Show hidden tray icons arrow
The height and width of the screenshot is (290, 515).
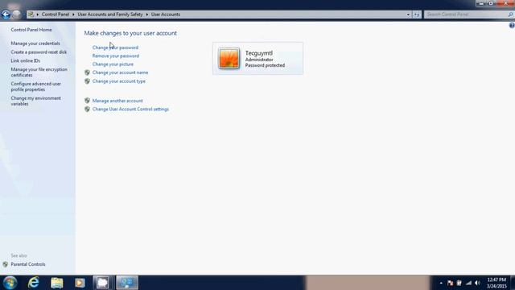pyautogui.click(x=441, y=283)
